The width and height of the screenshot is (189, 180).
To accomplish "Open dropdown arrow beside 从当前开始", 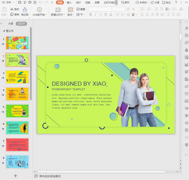I will coord(46,15).
